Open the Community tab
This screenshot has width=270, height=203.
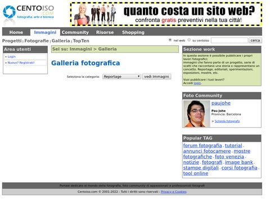pos(75,32)
